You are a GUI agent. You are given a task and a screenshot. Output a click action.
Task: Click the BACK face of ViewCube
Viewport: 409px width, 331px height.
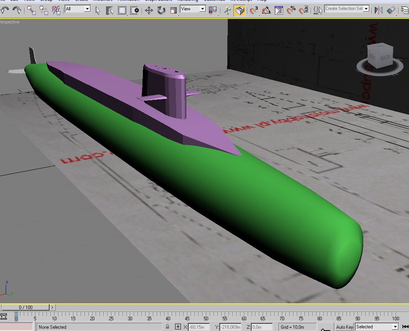(x=385, y=58)
